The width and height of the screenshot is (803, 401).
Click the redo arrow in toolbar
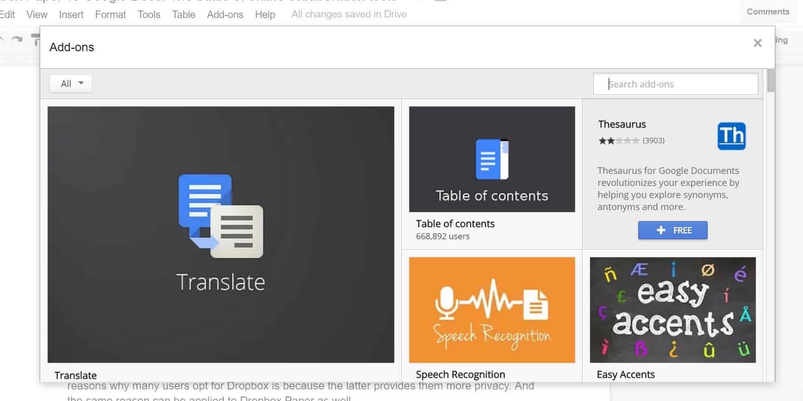click(x=17, y=40)
